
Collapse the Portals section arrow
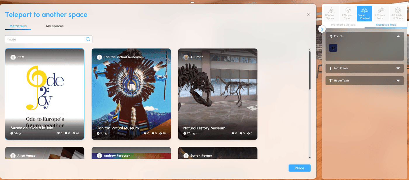[x=398, y=36]
